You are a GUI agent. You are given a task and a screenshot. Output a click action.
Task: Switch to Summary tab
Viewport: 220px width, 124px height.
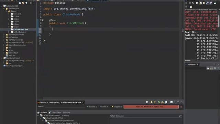pos(66,113)
